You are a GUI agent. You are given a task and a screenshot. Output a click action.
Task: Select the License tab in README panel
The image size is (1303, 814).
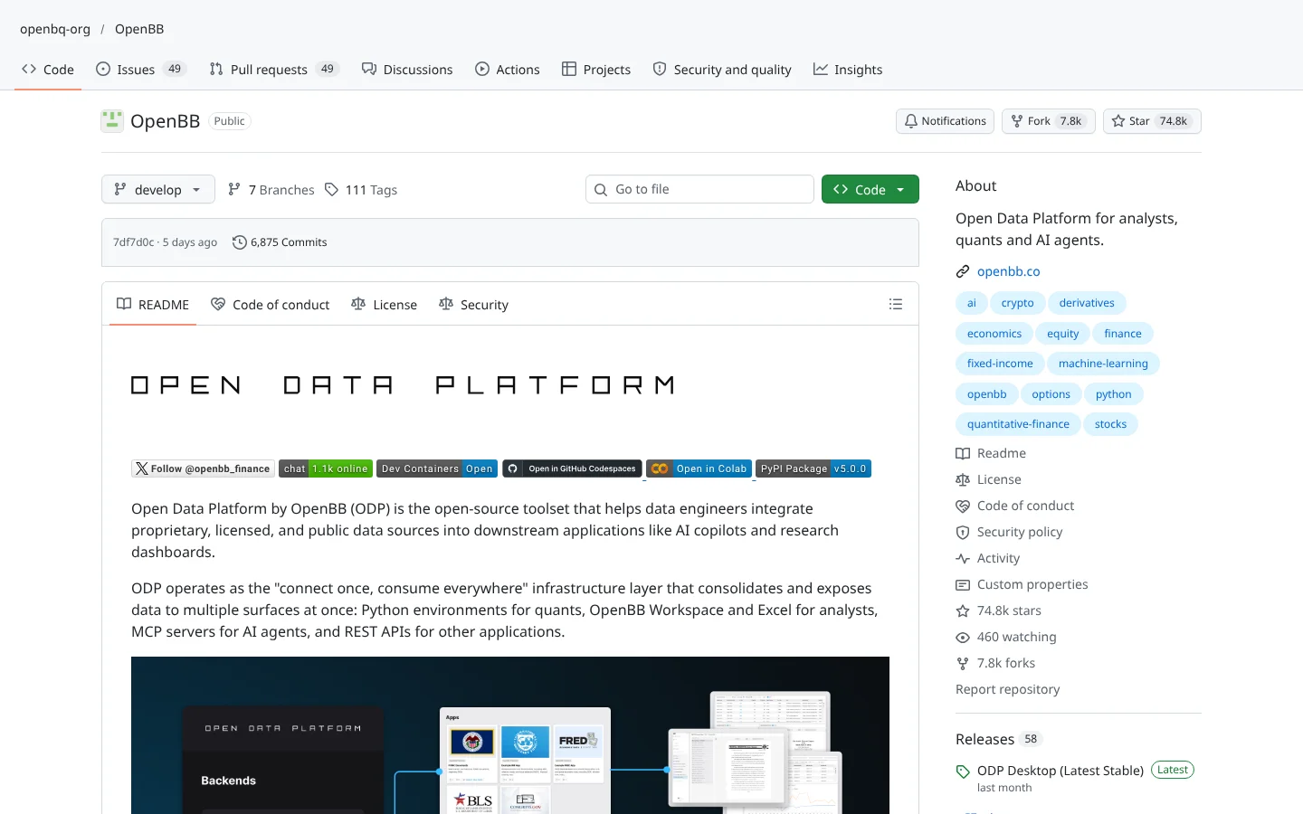click(x=385, y=305)
